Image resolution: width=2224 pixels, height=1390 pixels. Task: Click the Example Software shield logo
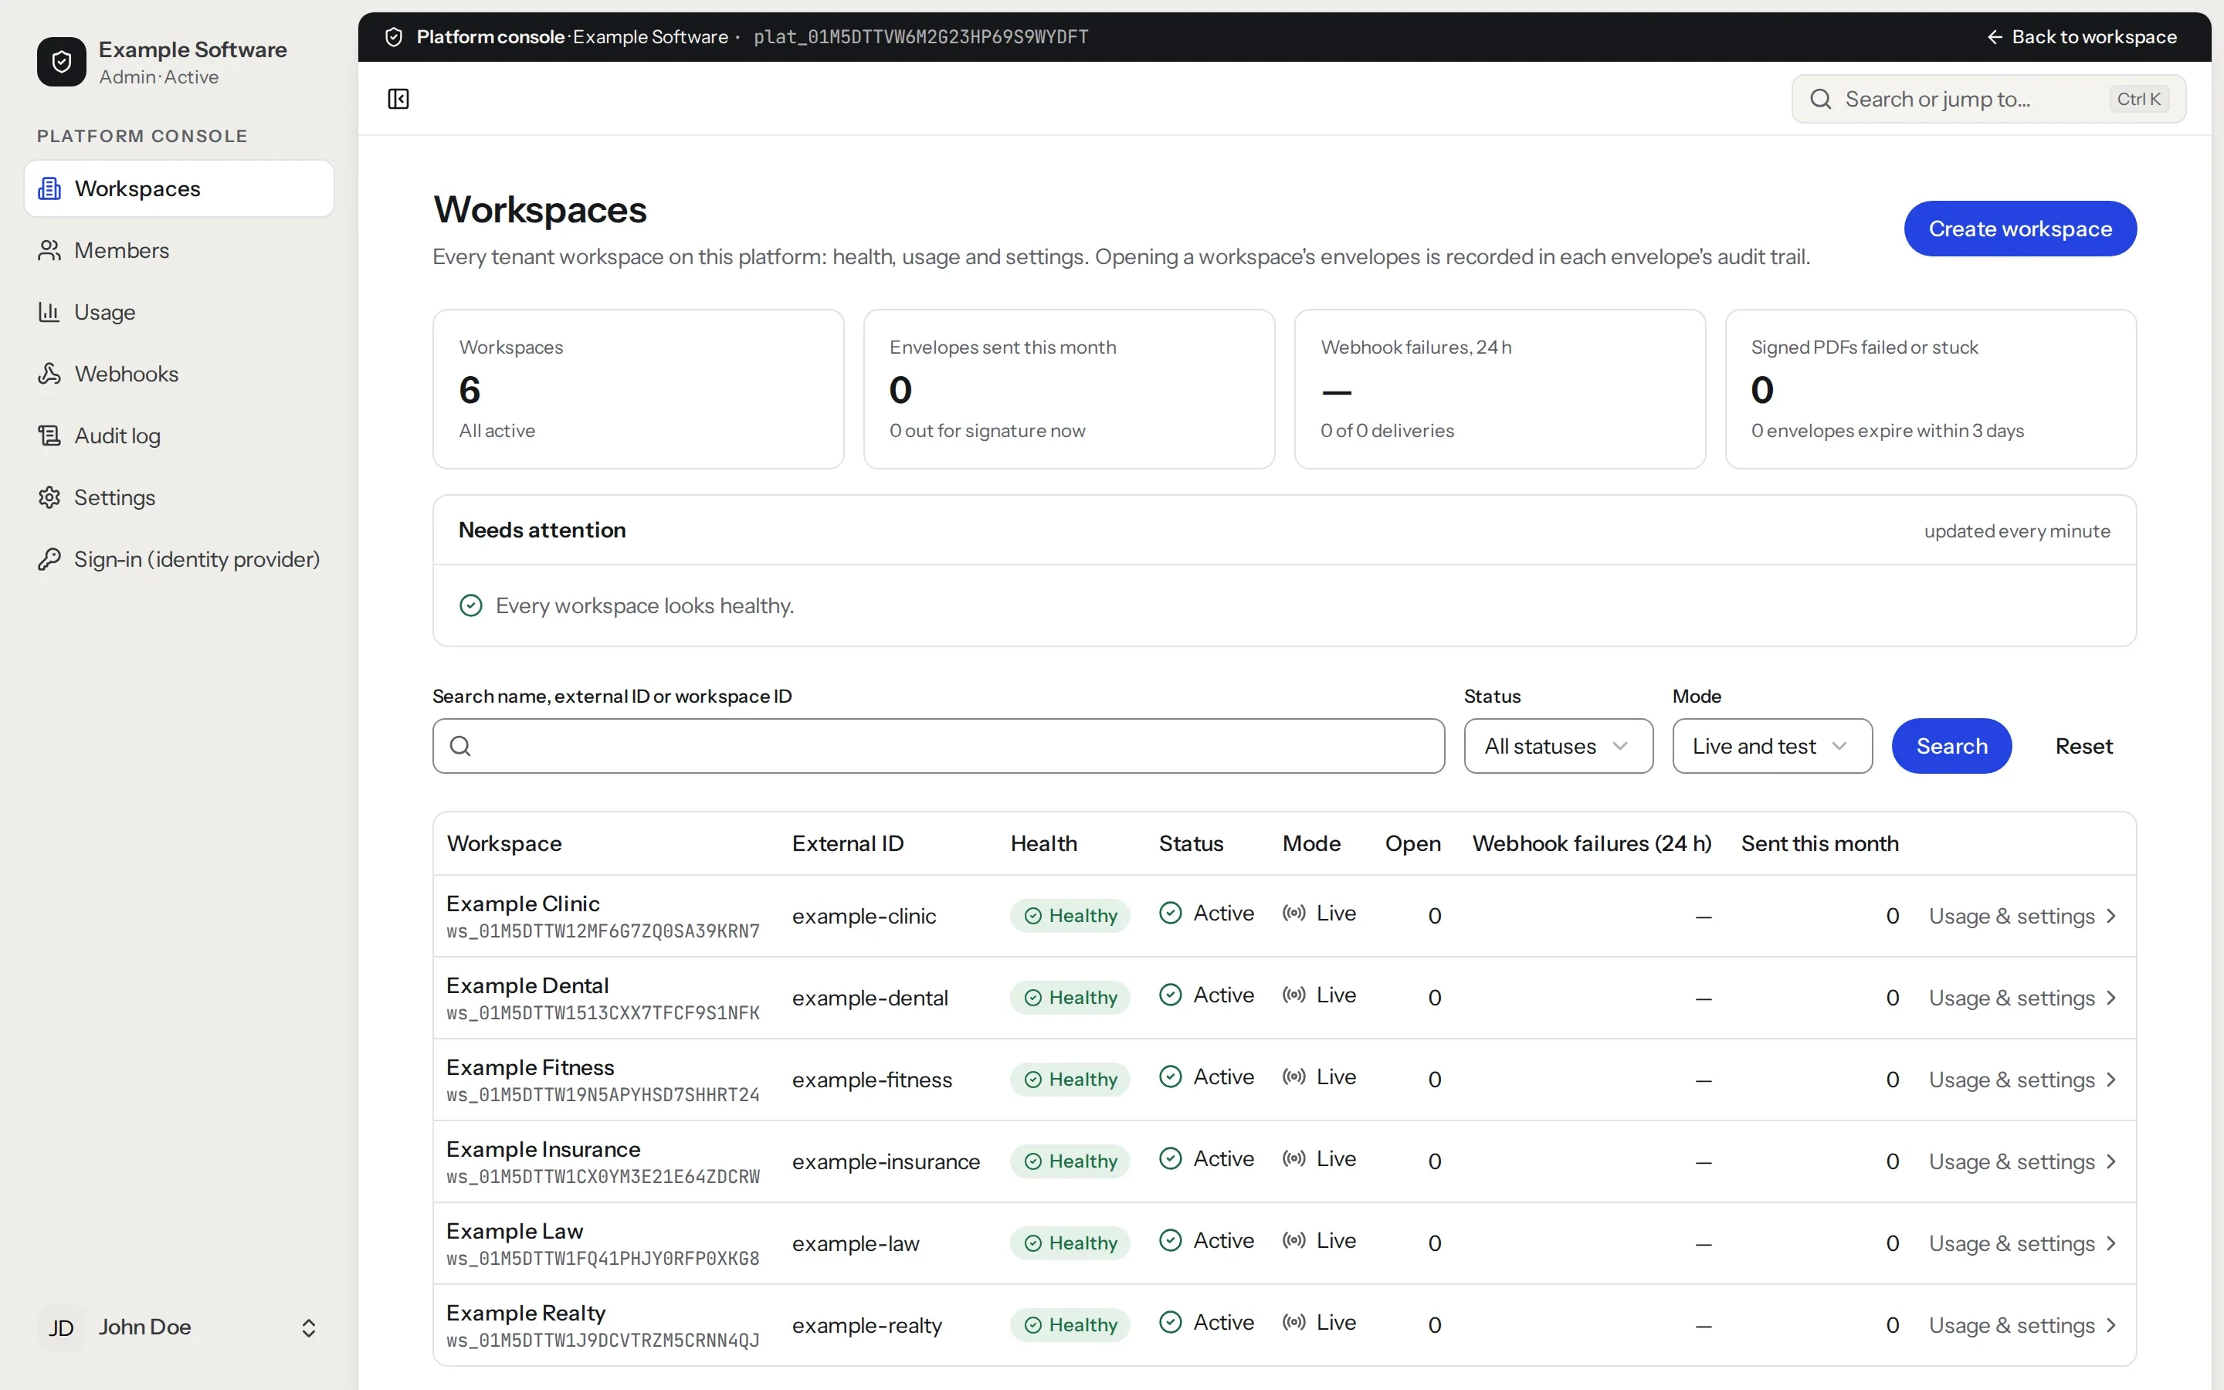coord(62,62)
